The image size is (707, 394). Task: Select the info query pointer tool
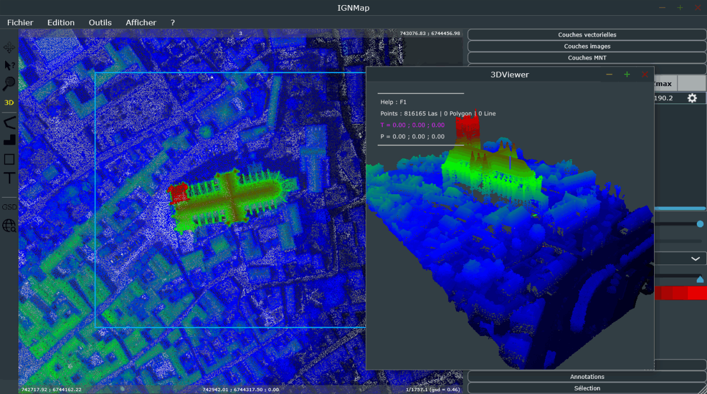click(10, 66)
